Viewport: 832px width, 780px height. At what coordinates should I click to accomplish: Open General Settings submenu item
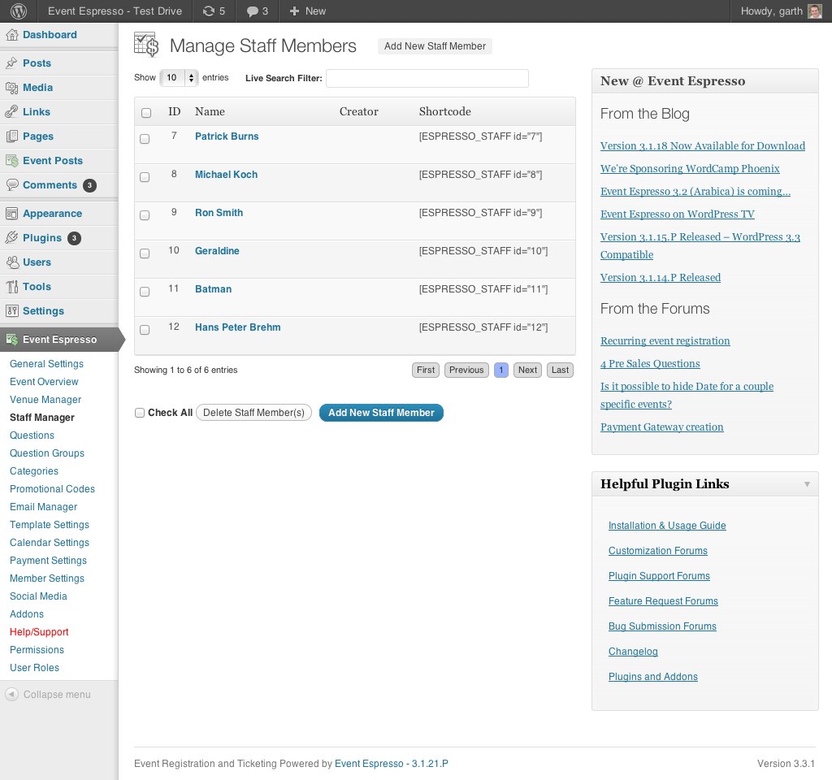point(46,364)
